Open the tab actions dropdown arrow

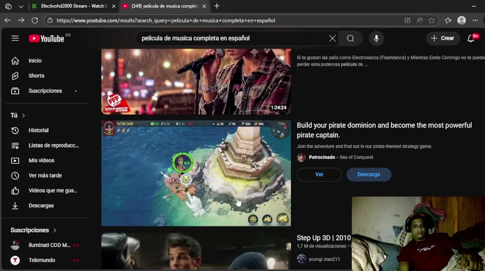click(x=21, y=6)
